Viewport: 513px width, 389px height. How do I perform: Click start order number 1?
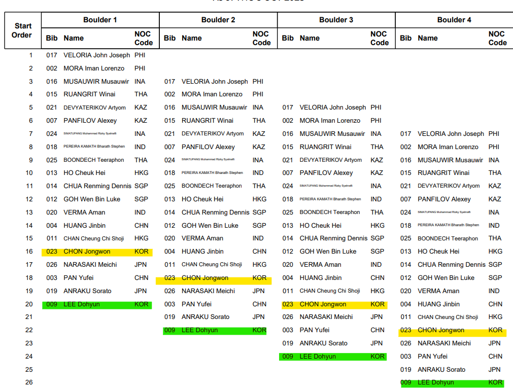[31, 55]
